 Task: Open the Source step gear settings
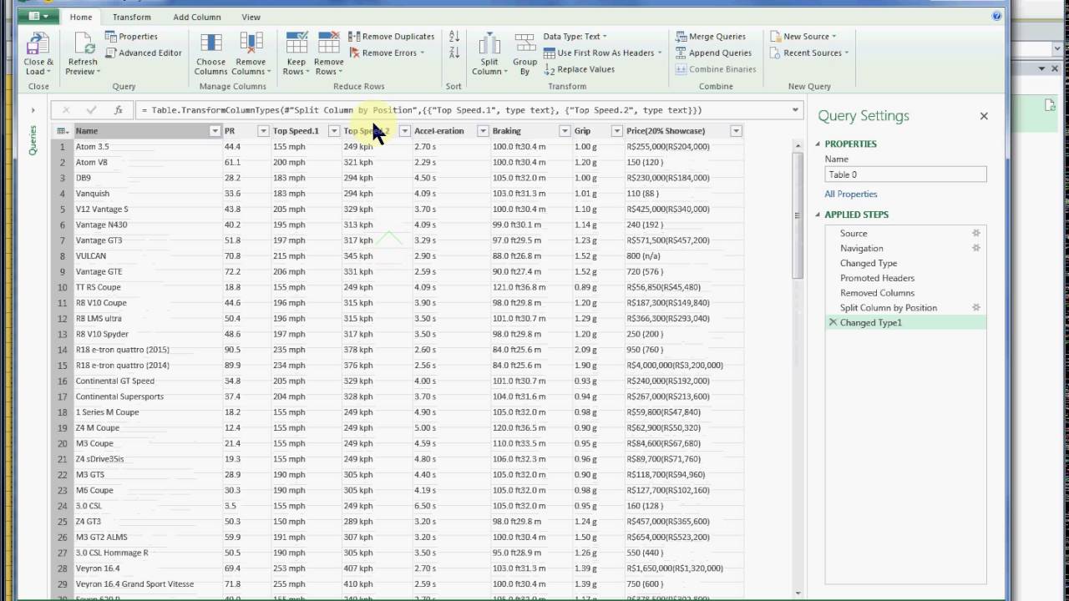point(976,233)
